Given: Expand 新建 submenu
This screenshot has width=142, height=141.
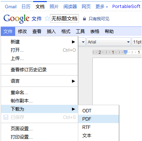Looking at the screenshot, I should 40,42.
